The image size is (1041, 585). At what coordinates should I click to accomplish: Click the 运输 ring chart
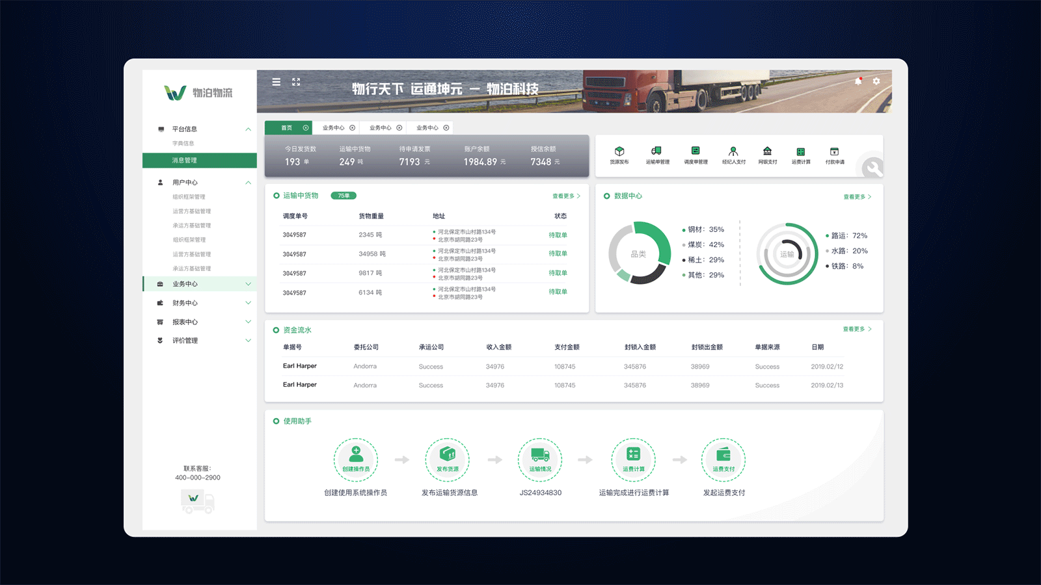tap(787, 254)
